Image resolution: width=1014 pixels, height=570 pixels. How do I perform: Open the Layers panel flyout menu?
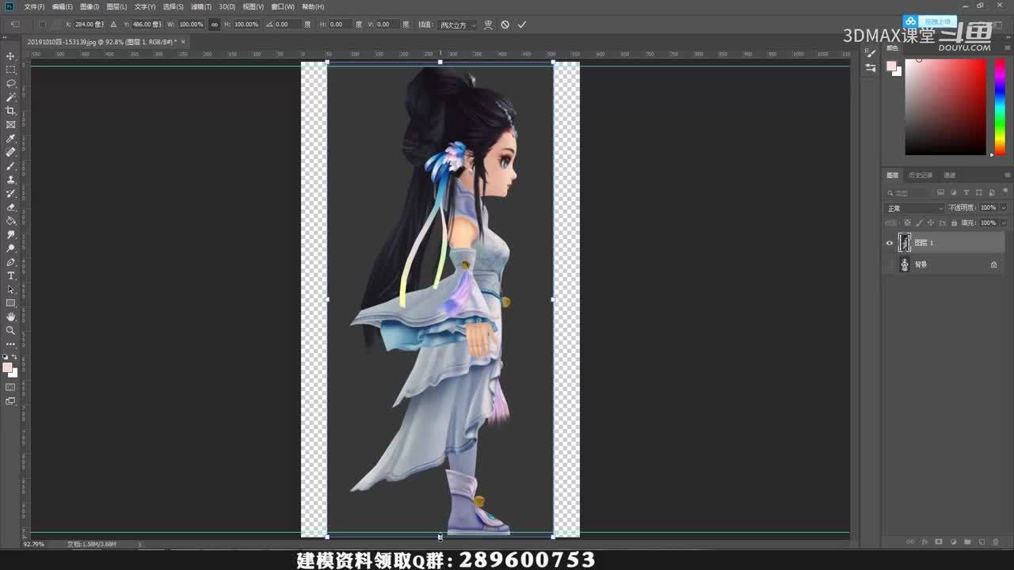[1007, 175]
